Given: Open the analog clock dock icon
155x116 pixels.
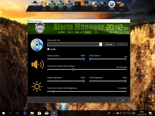Looking at the screenshot, I should coord(78,4).
